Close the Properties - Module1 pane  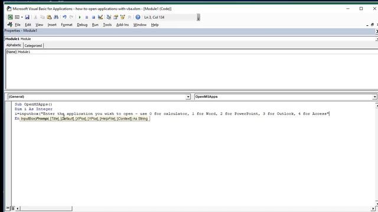[x=377, y=31]
